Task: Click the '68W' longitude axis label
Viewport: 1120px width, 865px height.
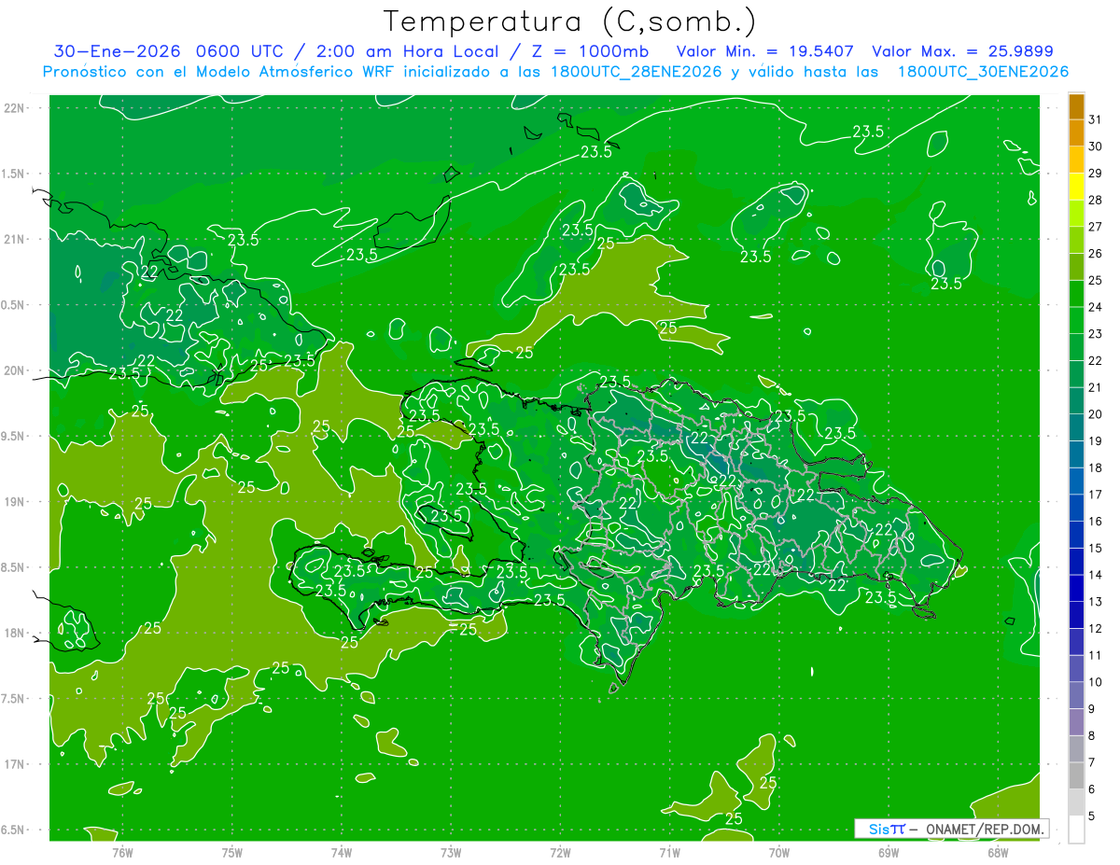Action: coord(998,852)
